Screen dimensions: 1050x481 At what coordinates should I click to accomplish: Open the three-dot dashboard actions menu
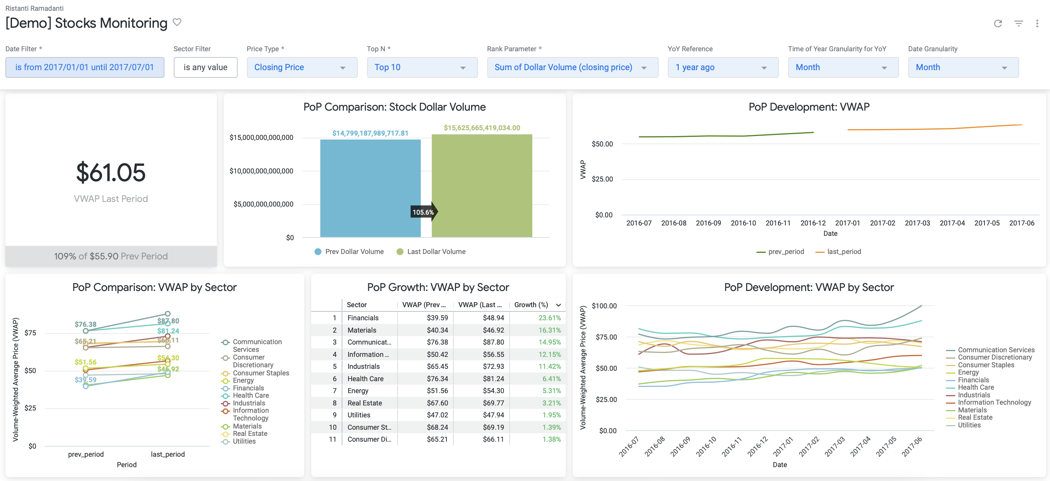tap(1037, 24)
